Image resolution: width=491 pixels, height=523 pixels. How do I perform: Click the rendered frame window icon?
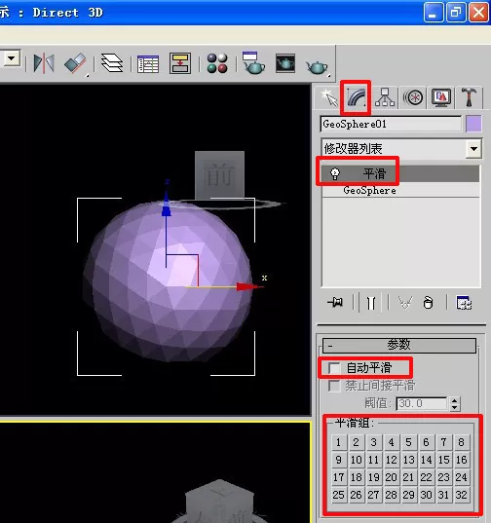(x=285, y=63)
